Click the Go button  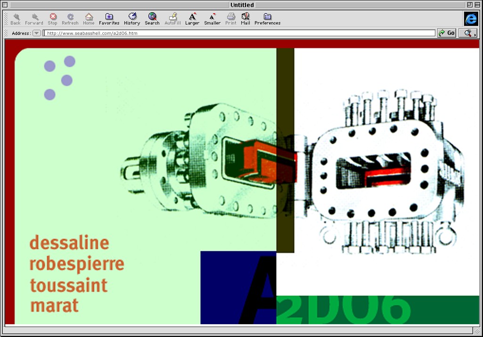tap(447, 33)
